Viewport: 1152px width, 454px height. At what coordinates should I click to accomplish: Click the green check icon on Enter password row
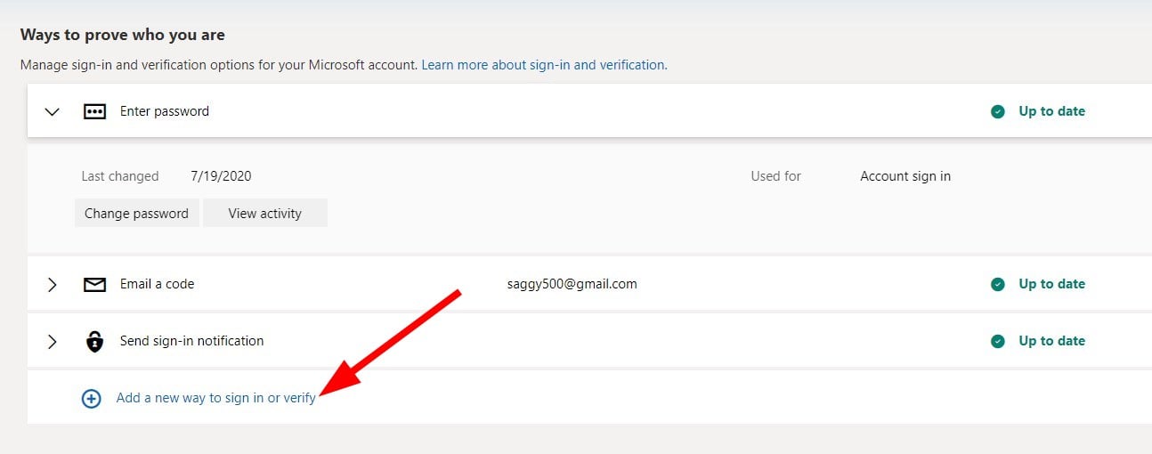(x=998, y=111)
